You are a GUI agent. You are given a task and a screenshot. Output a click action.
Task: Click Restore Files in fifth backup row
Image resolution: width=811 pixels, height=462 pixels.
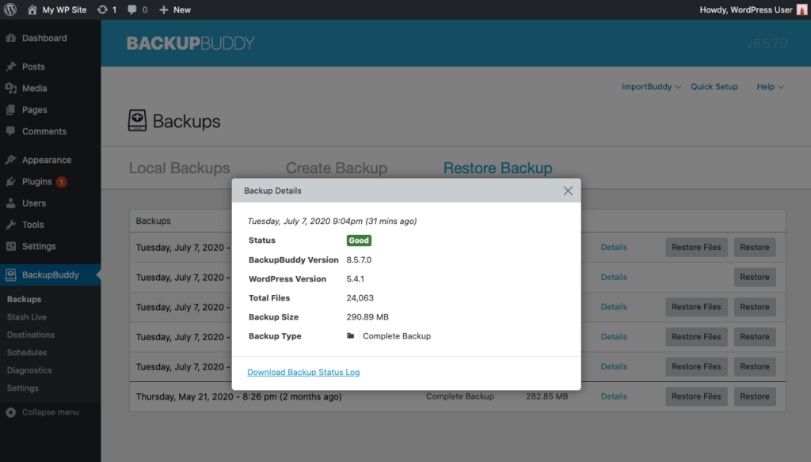(696, 366)
